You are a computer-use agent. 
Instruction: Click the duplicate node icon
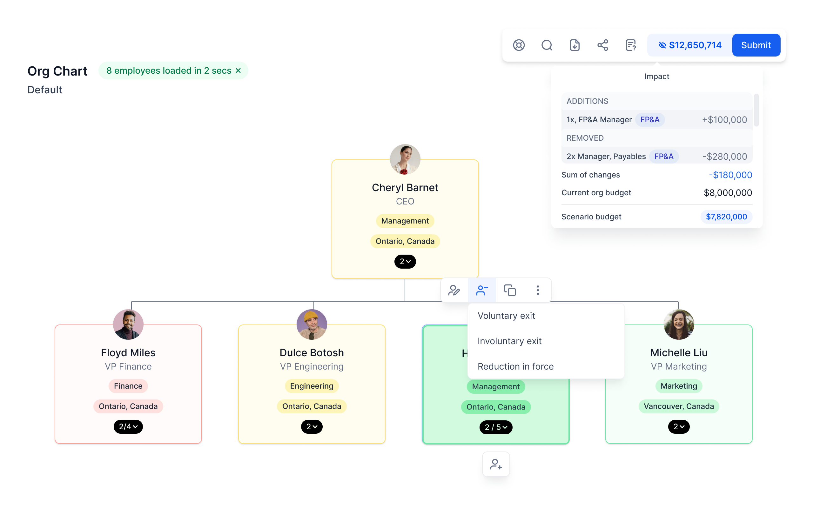[509, 290]
